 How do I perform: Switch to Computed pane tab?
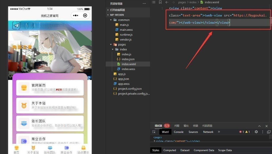(x=170, y=150)
